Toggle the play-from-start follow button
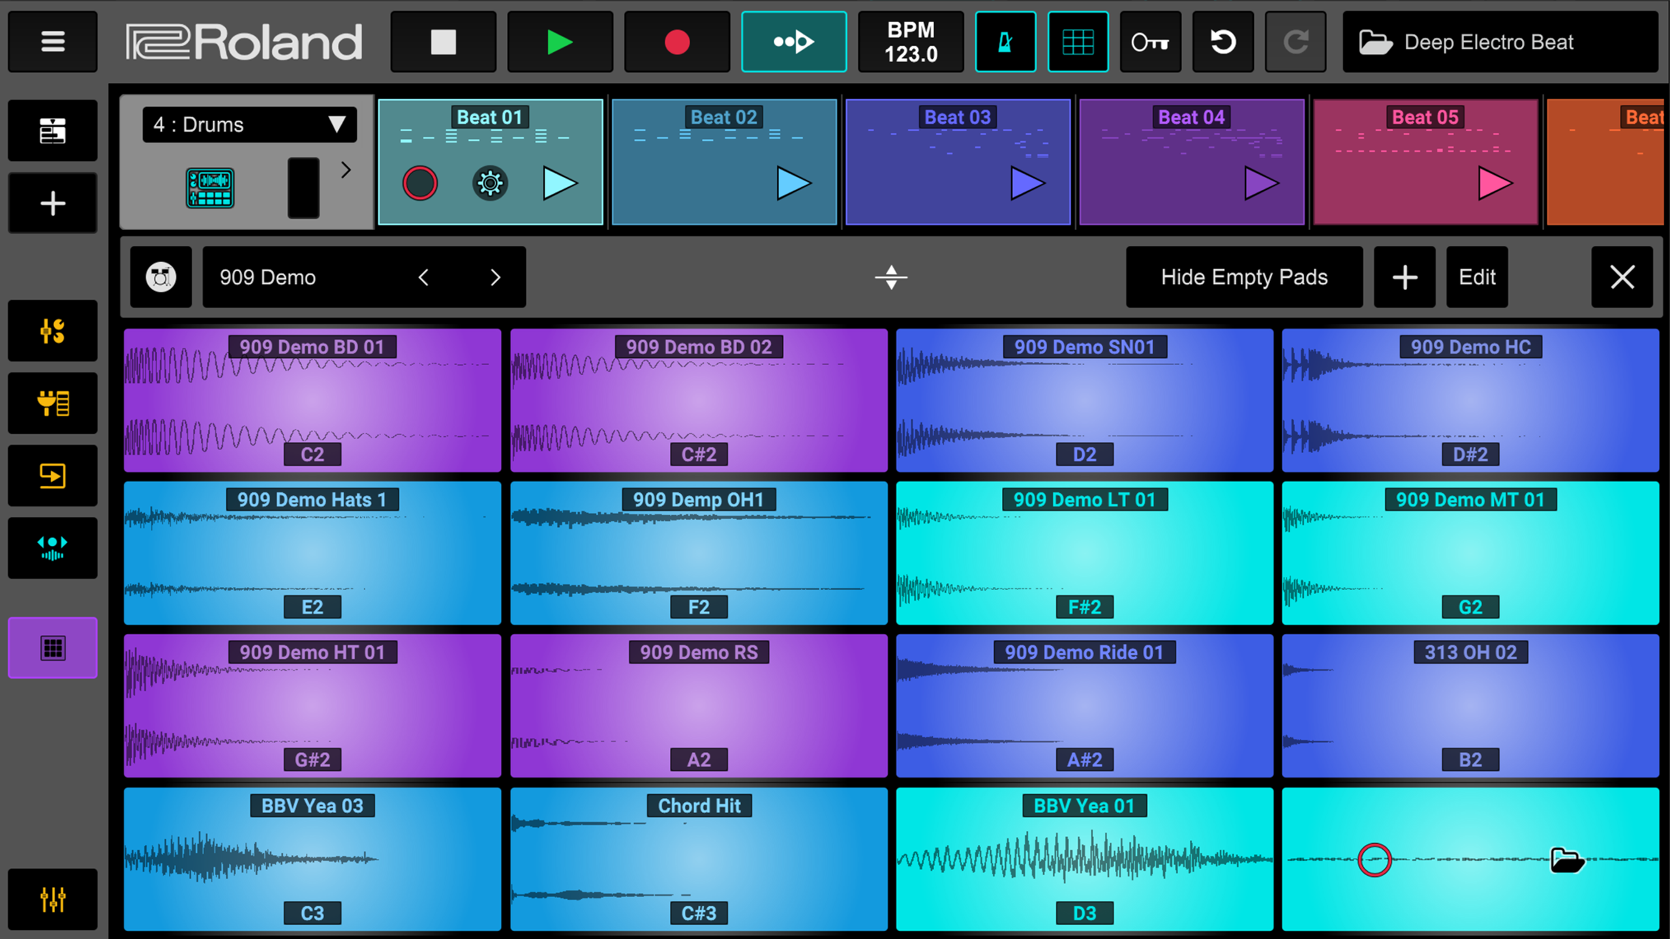The image size is (1670, 939). pyautogui.click(x=794, y=42)
